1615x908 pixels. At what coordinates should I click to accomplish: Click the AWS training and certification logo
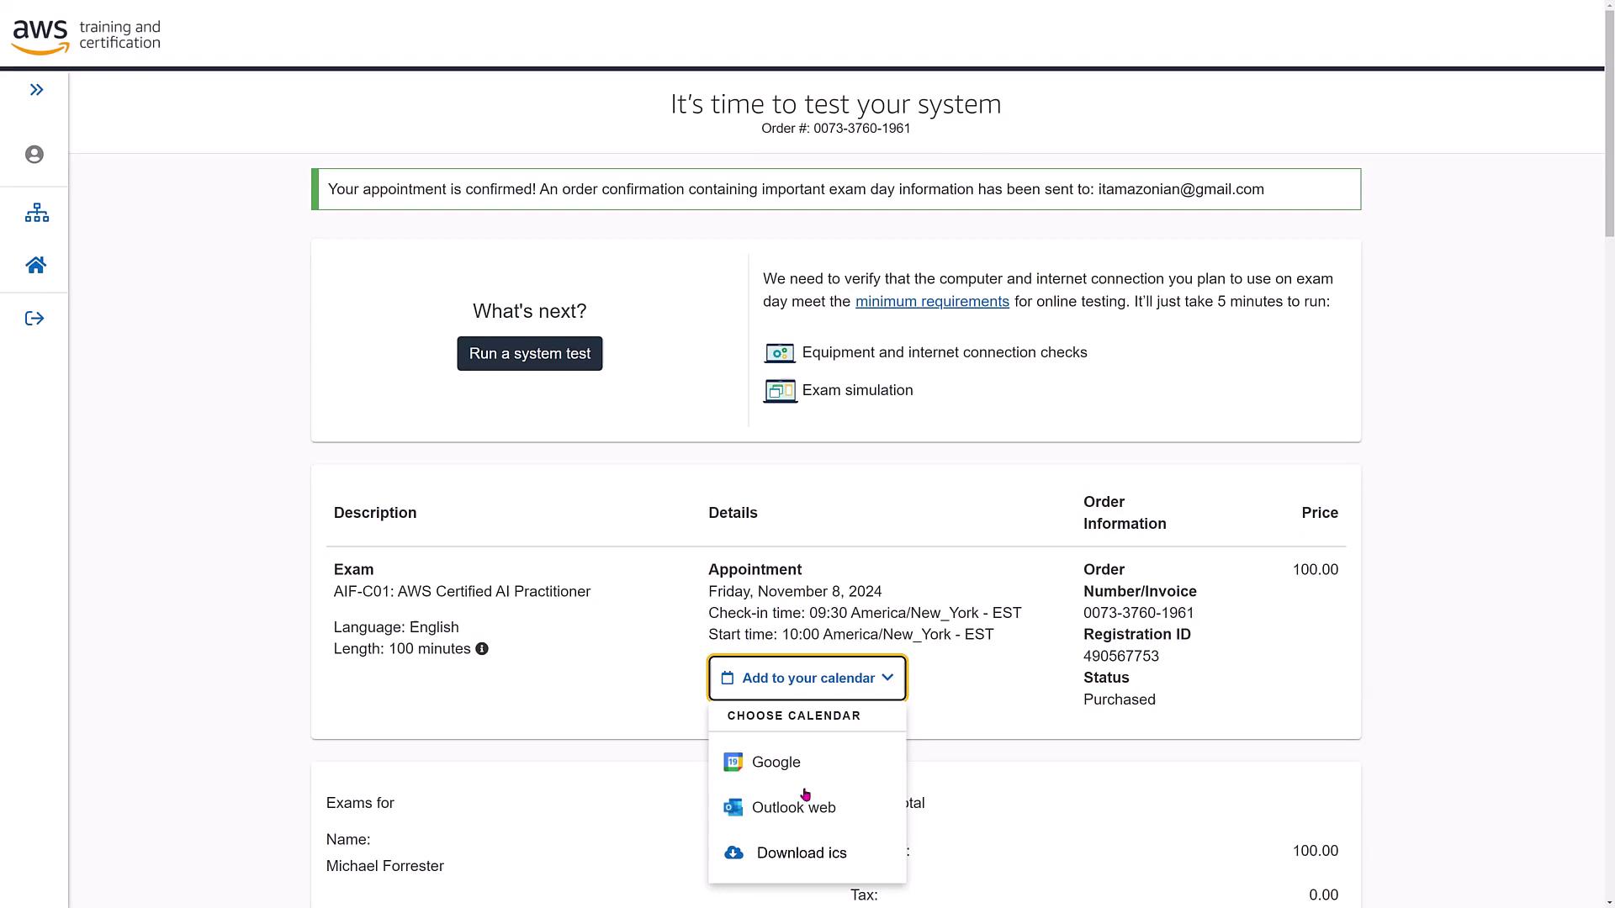click(86, 36)
